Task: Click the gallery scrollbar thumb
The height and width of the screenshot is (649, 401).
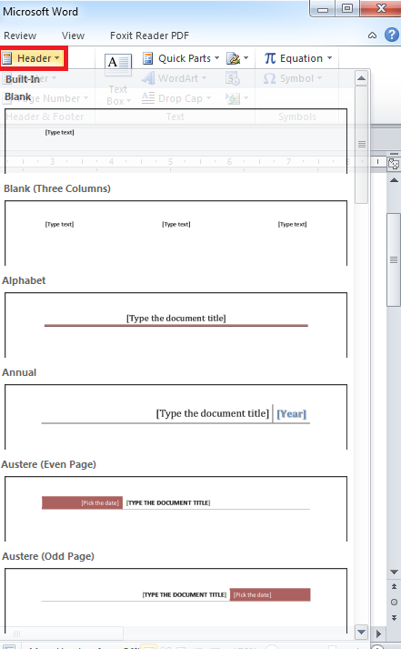Action: pos(362,145)
